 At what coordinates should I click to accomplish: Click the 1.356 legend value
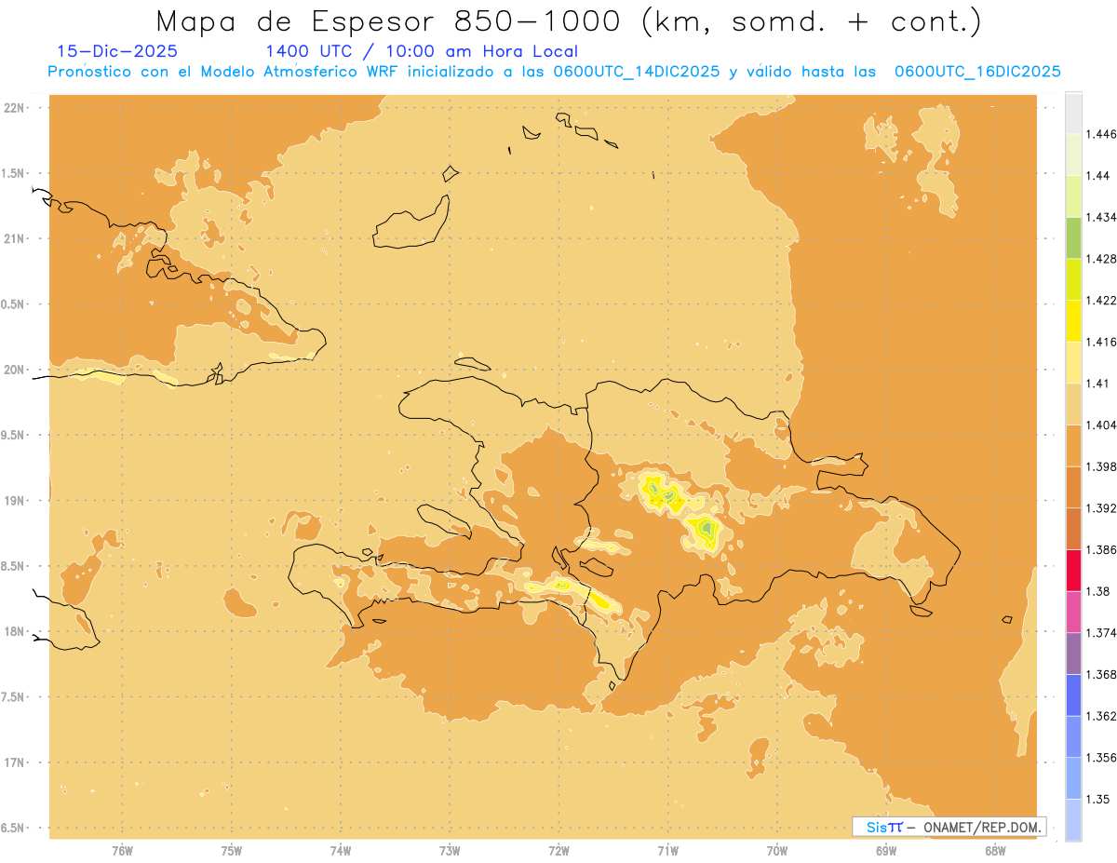coord(1100,758)
